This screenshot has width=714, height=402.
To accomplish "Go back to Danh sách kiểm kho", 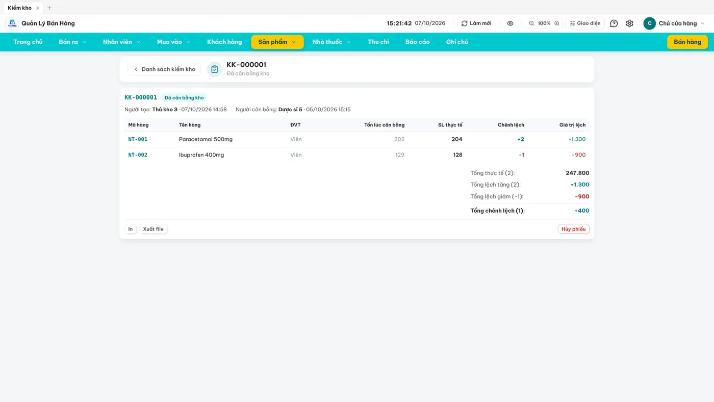I will coord(164,69).
